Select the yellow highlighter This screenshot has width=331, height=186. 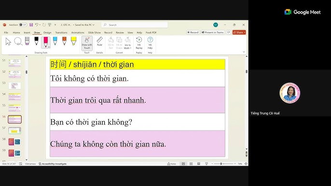click(73, 41)
